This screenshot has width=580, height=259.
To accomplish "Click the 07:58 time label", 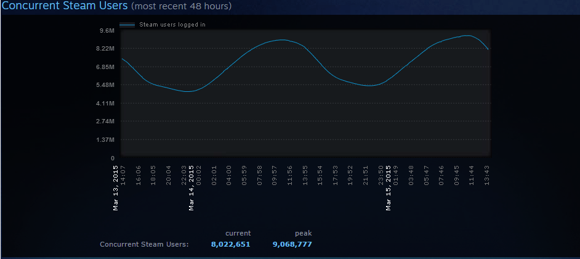I will point(259,175).
